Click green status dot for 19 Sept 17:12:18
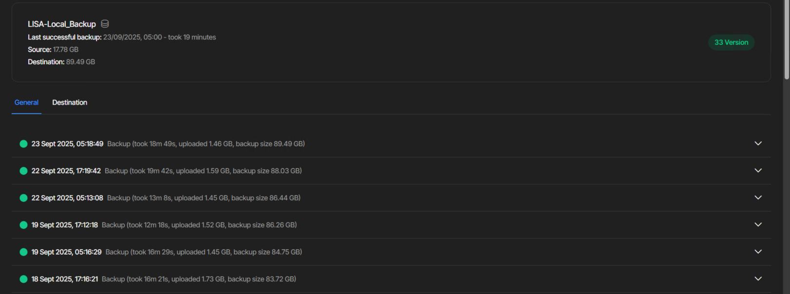This screenshot has height=294, width=790. pos(23,225)
